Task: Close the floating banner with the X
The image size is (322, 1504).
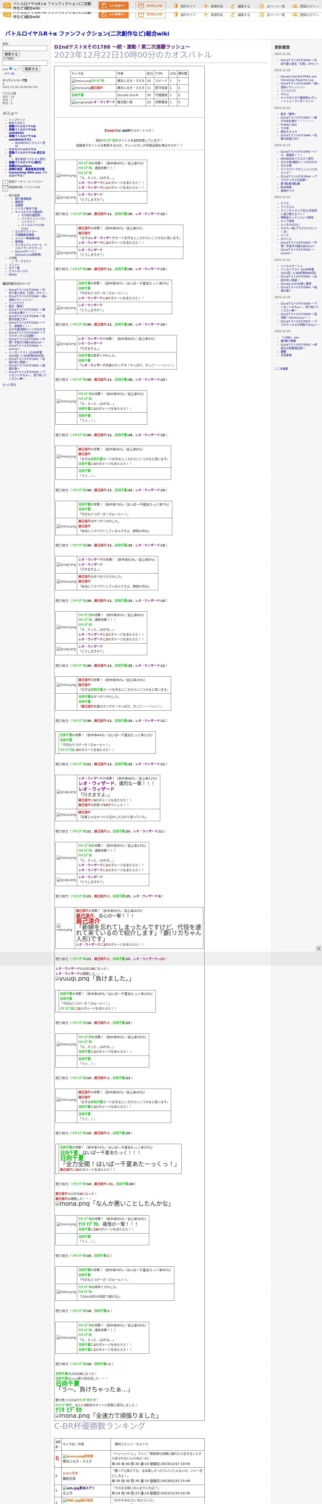Action: (x=318, y=948)
